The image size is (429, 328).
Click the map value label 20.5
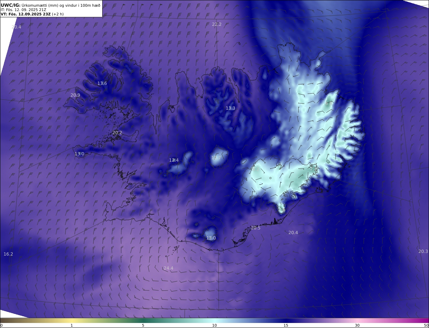pyautogui.click(x=256, y=228)
